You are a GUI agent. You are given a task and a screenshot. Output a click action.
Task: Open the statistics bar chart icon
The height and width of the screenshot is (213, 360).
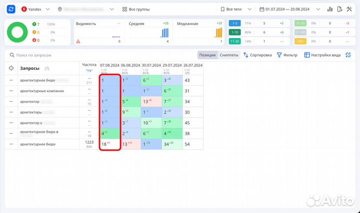click(329, 9)
